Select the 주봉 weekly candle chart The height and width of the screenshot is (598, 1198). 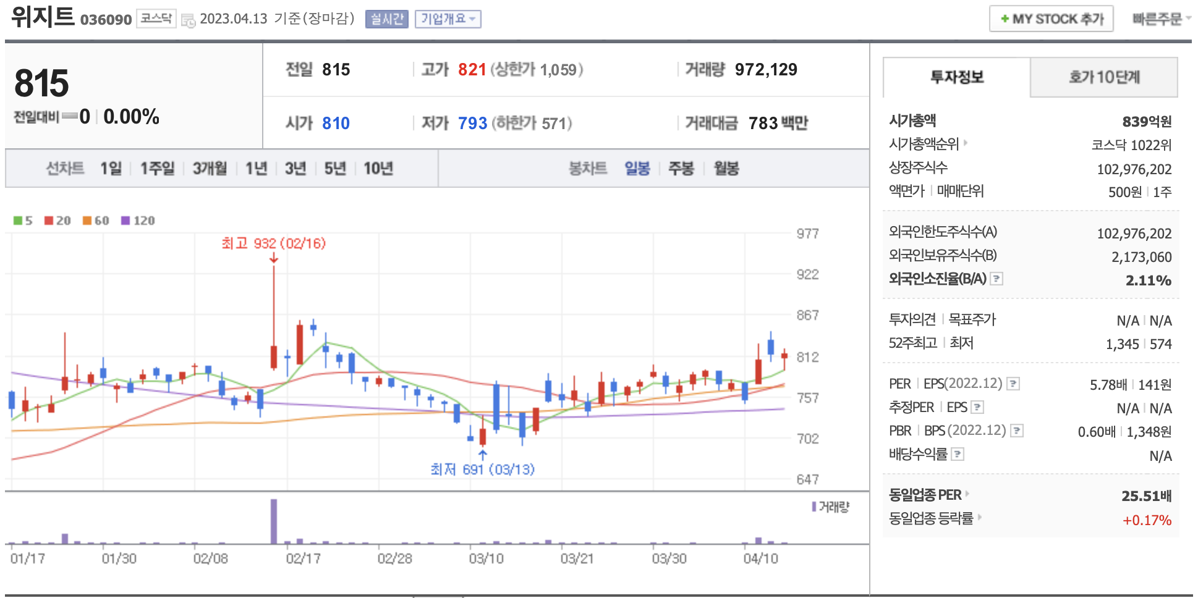click(x=681, y=168)
